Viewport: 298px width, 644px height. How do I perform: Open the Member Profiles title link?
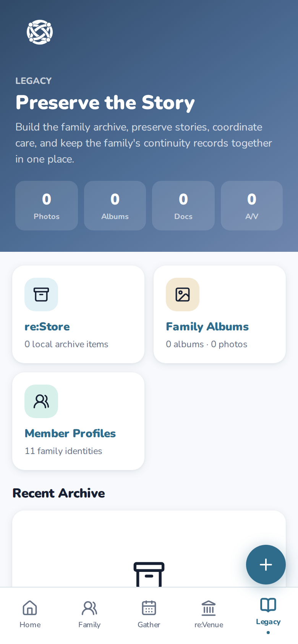point(70,433)
